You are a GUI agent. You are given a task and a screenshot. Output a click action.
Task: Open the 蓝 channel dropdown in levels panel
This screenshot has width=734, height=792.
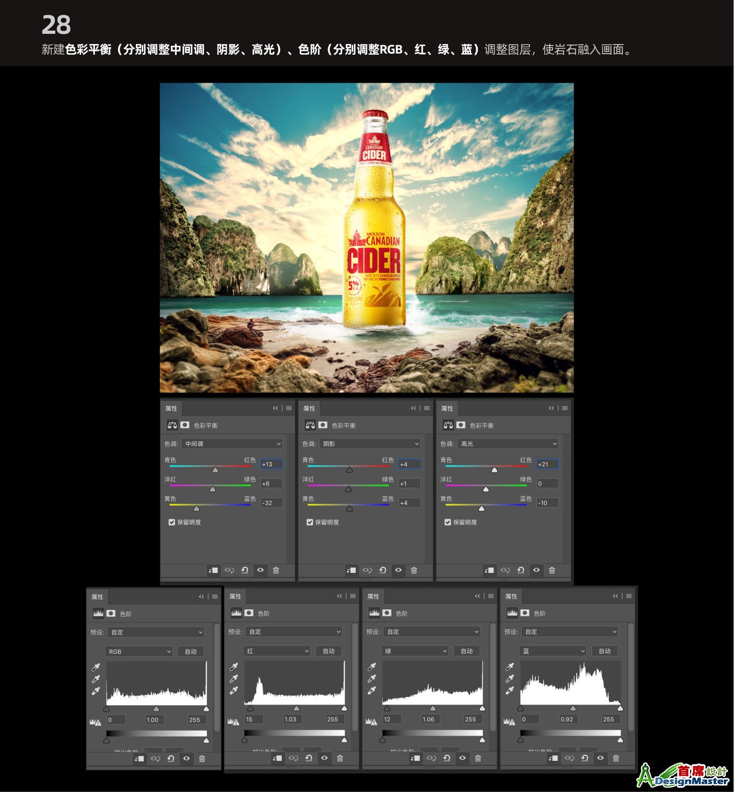553,651
